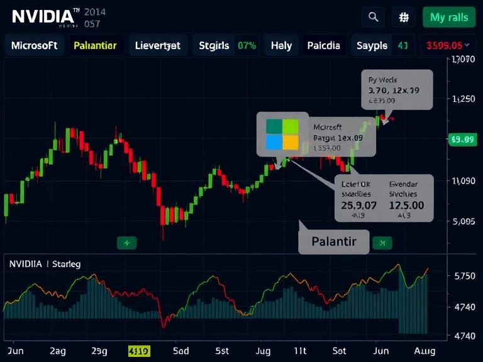
Task: Click the 11,090 price axis label
Action: click(x=464, y=181)
